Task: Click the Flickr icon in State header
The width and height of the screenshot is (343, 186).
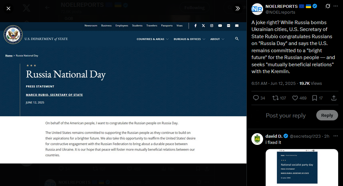Action: point(229,25)
